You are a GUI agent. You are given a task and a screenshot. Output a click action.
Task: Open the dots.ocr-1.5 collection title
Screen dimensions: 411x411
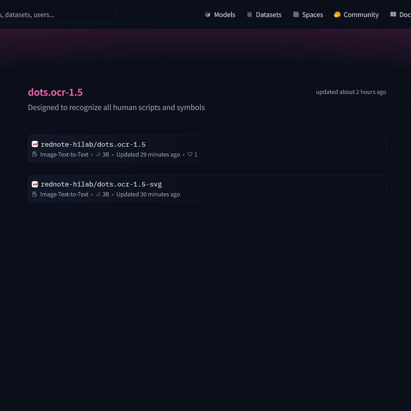[55, 92]
